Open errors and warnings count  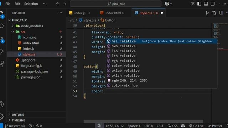(35, 126)
